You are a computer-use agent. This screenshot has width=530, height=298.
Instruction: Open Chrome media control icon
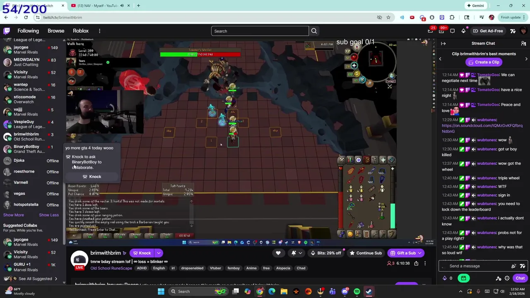[x=481, y=17]
